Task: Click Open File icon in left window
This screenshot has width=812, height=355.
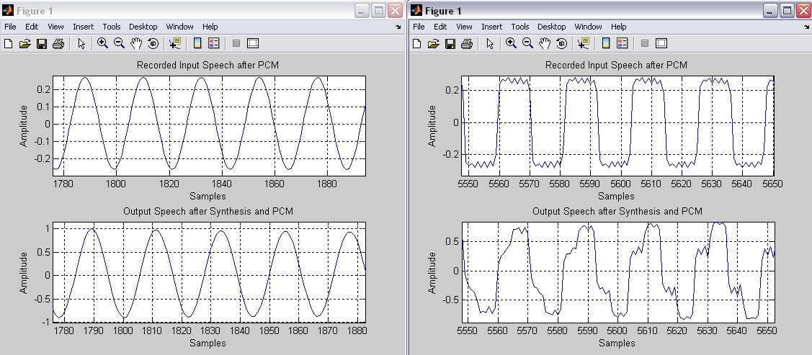Action: click(x=24, y=43)
